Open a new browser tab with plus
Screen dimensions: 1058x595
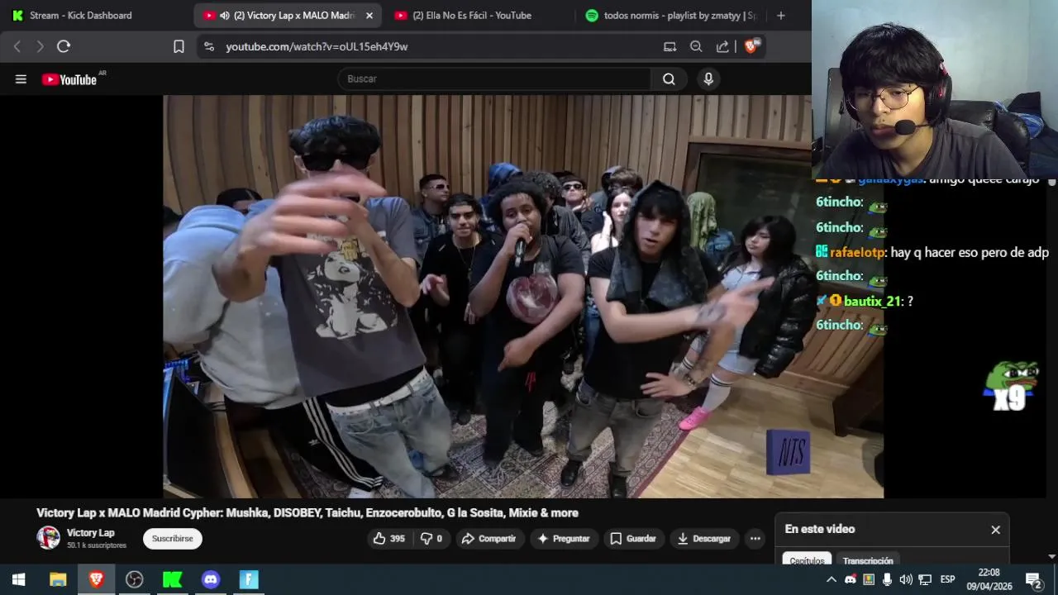coord(780,16)
